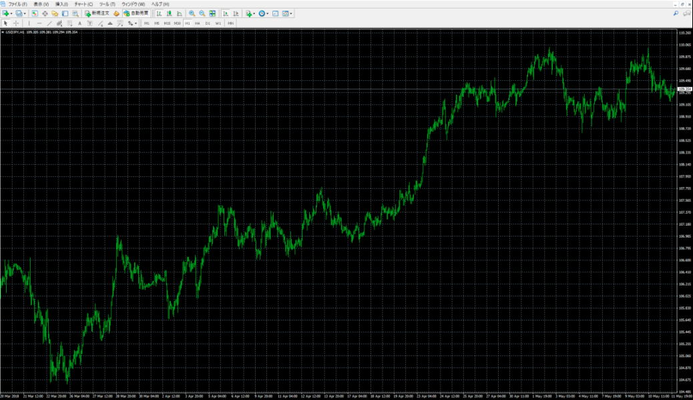The image size is (693, 400).
Task: Select the crosshair cursor tool
Action: [16, 23]
